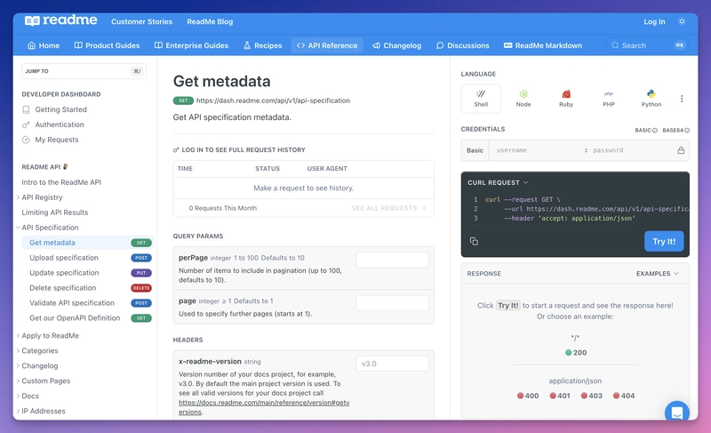The width and height of the screenshot is (711, 433).
Task: Open Product Guides tab
Action: [107, 45]
